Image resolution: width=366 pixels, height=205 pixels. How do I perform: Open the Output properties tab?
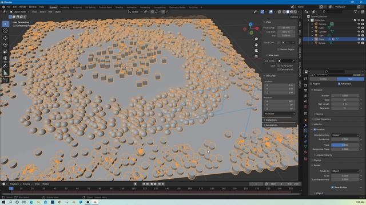tap(305, 91)
